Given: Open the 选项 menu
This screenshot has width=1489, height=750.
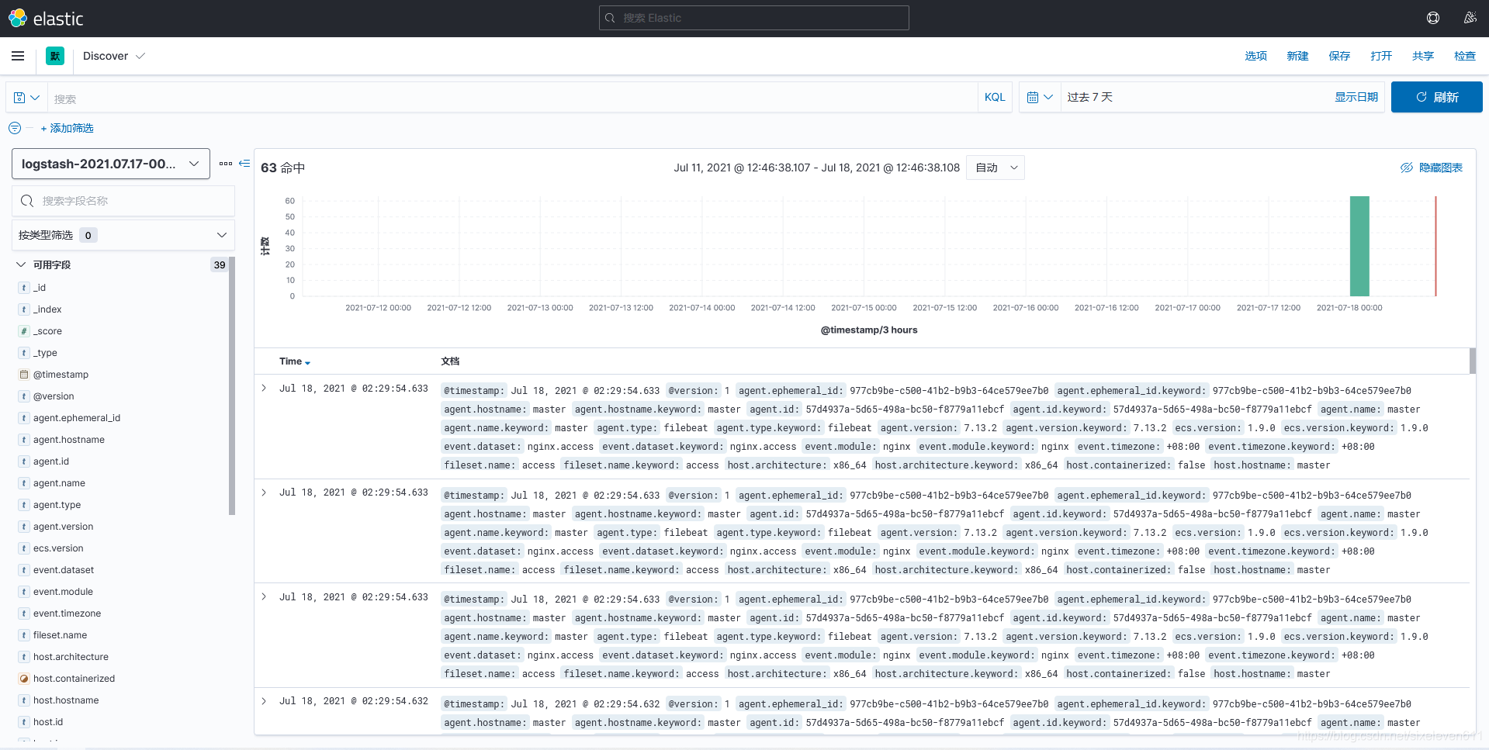Looking at the screenshot, I should click(1255, 56).
